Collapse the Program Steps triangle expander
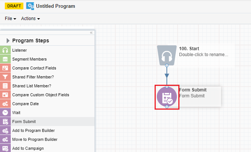The width and height of the screenshot is (251, 152). (x=8, y=41)
